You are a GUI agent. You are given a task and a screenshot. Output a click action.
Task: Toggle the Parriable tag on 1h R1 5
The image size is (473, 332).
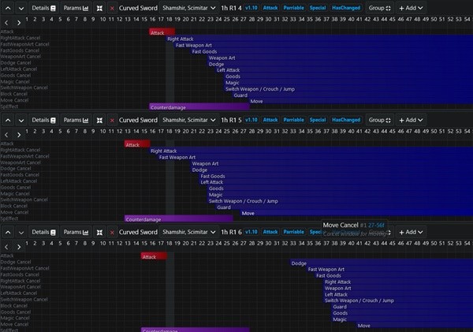[x=294, y=120]
